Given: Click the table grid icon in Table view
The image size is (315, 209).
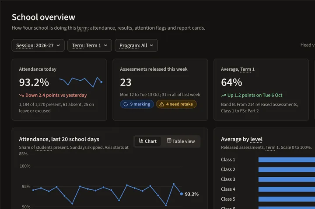Looking at the screenshot, I should point(169,140).
